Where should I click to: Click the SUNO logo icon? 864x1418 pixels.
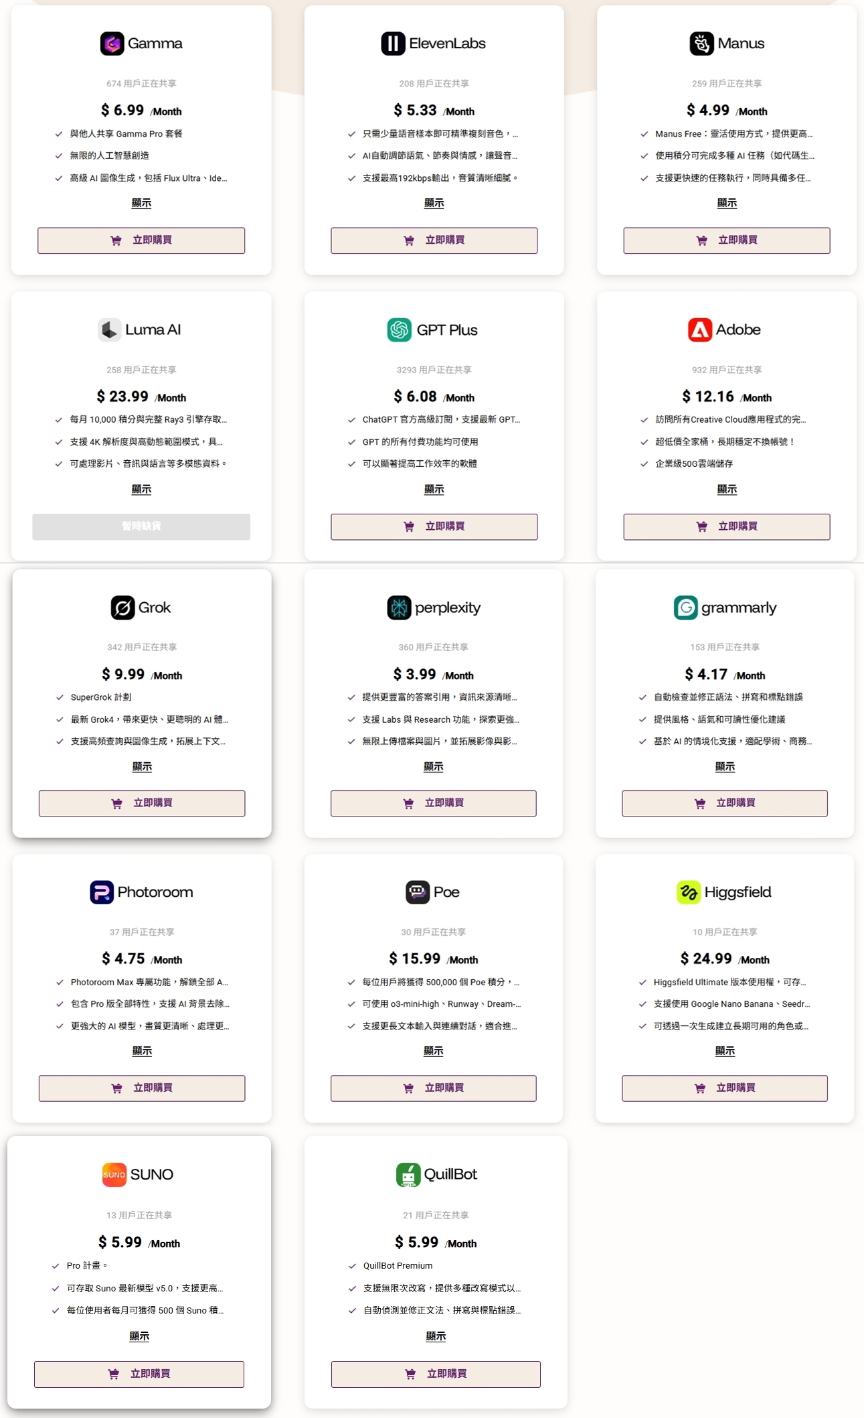(114, 1175)
